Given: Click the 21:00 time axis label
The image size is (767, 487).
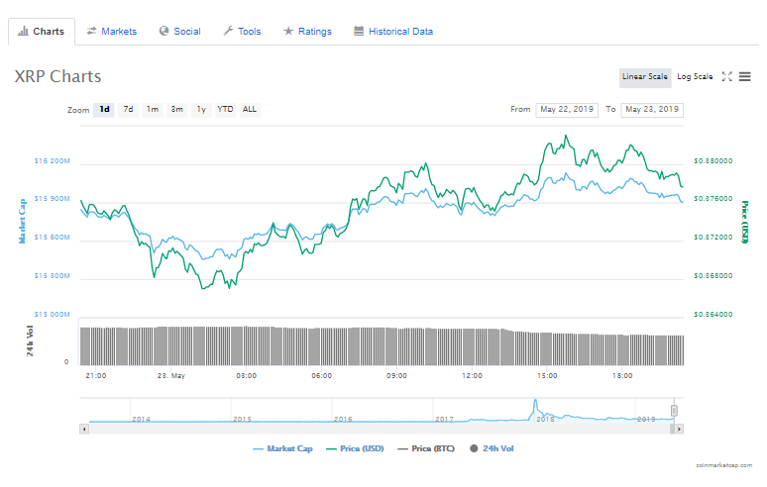Looking at the screenshot, I should [x=96, y=376].
